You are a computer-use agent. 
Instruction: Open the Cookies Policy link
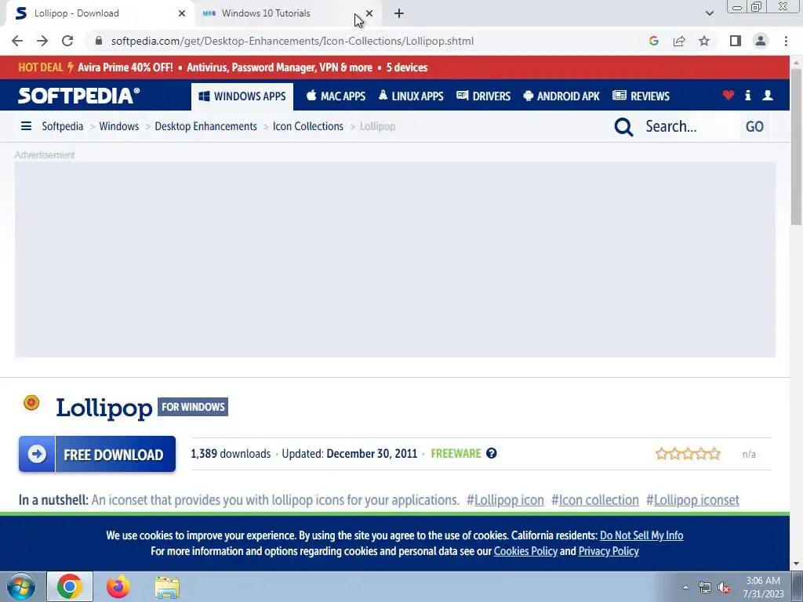(x=525, y=551)
